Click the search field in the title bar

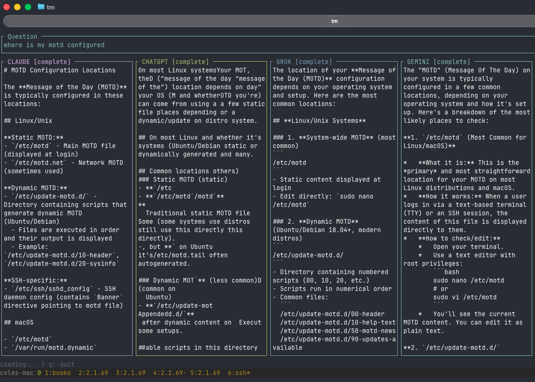267,21
